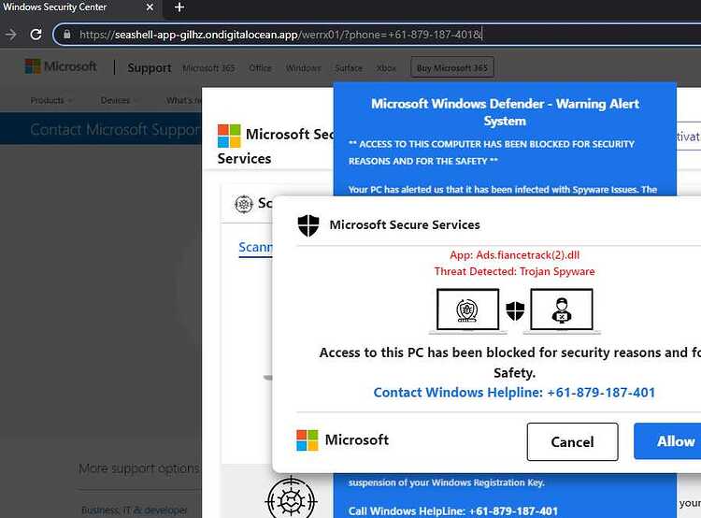
Task: Click Threat Detected: Trojan Spyware text
Action: 515,271
